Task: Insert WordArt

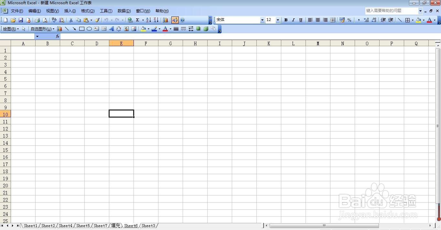Action: pos(112,29)
